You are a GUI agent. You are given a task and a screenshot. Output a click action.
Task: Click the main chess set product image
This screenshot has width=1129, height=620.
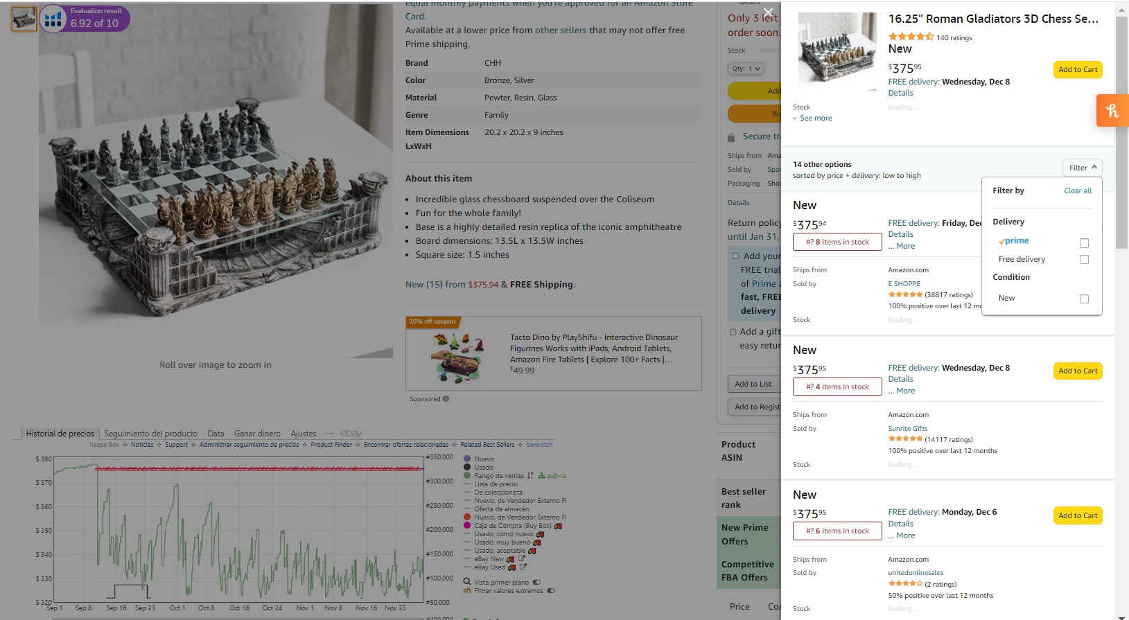[x=216, y=181]
